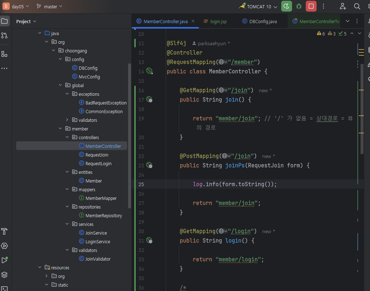Click the project tree vertical scrollbar

[x=129, y=136]
